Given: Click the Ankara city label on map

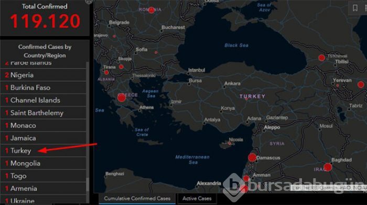Looking at the screenshot, I should 232,83.
